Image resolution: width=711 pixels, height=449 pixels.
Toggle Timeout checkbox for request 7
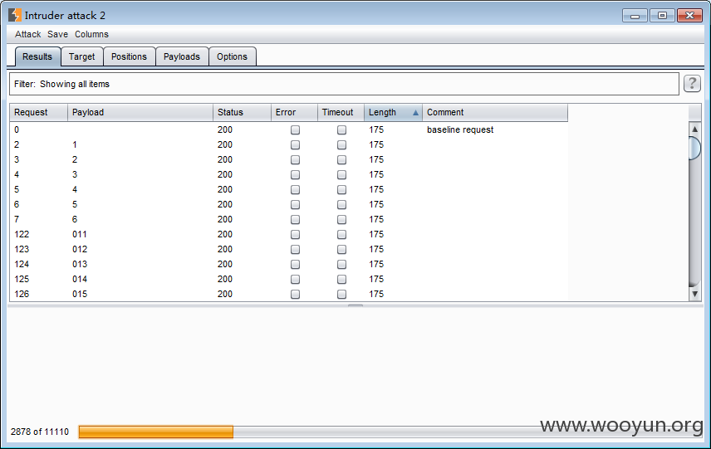tap(342, 220)
